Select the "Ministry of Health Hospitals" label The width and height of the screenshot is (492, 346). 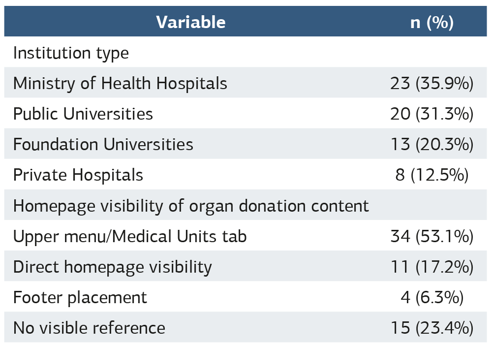point(120,84)
